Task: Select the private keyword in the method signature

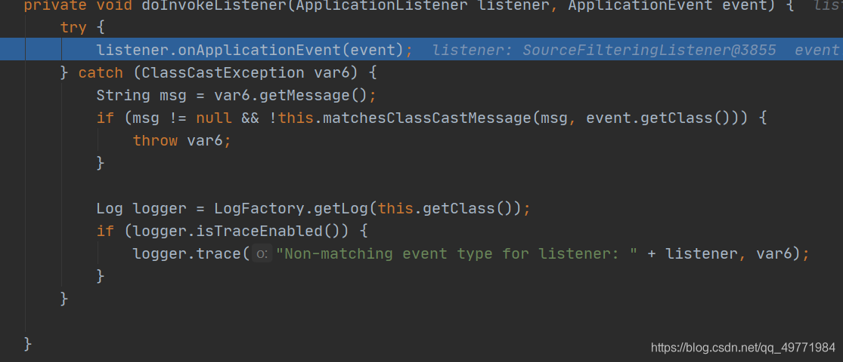Action: pos(55,5)
